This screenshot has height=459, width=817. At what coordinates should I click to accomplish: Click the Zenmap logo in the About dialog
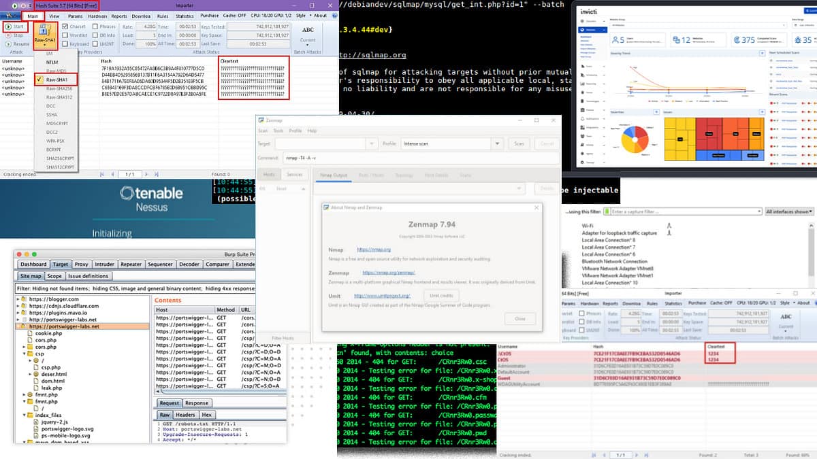(x=432, y=224)
